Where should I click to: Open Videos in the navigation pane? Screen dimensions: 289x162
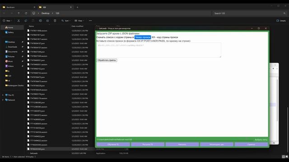[9, 66]
